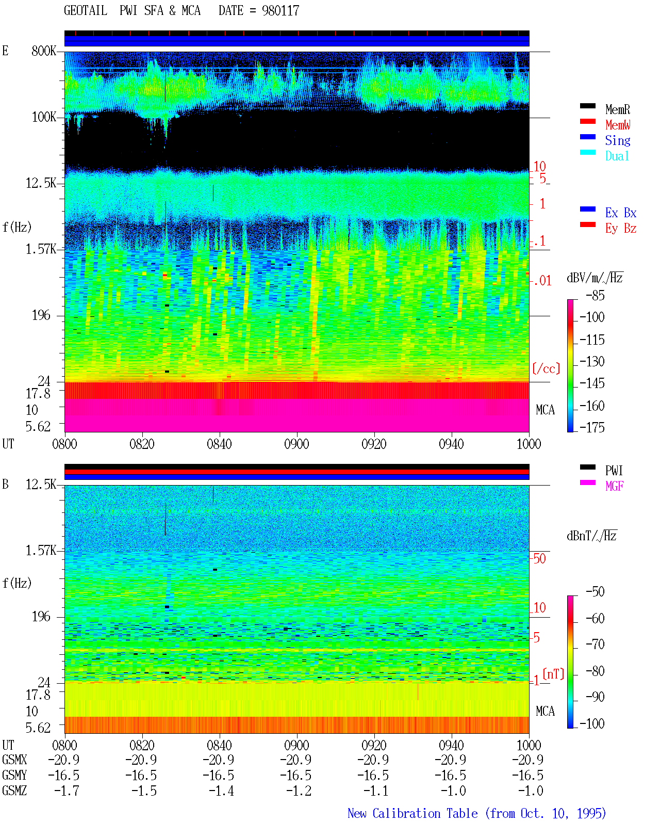The image size is (660, 822).
Task: Click the black PWI legend swatch
Action: 587,468
